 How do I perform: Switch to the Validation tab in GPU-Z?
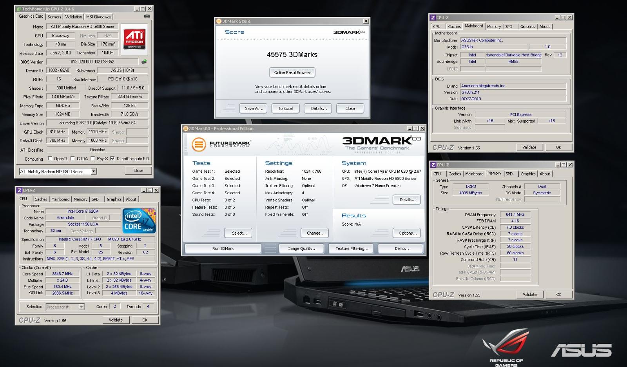pyautogui.click(x=74, y=17)
